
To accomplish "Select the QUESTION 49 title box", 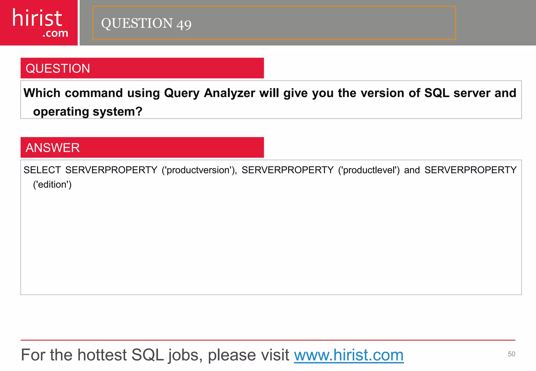I will click(x=274, y=23).
